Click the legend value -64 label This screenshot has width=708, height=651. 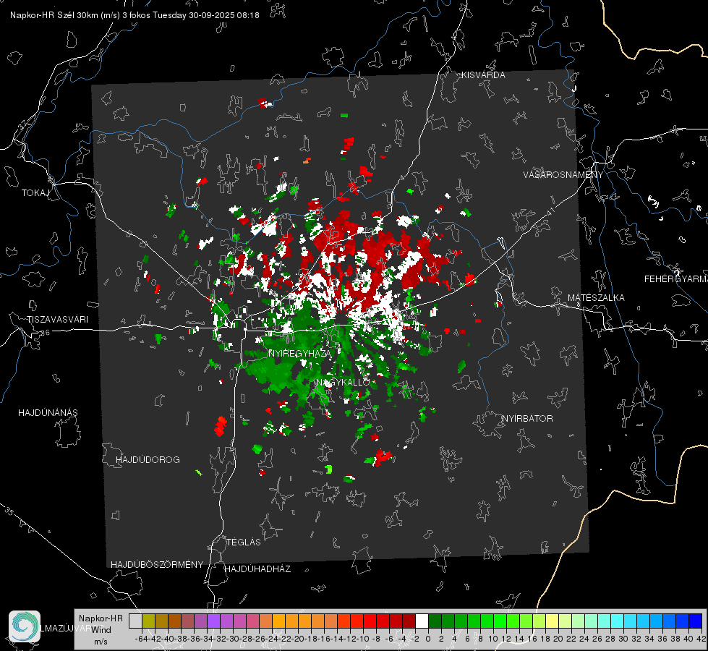point(142,639)
